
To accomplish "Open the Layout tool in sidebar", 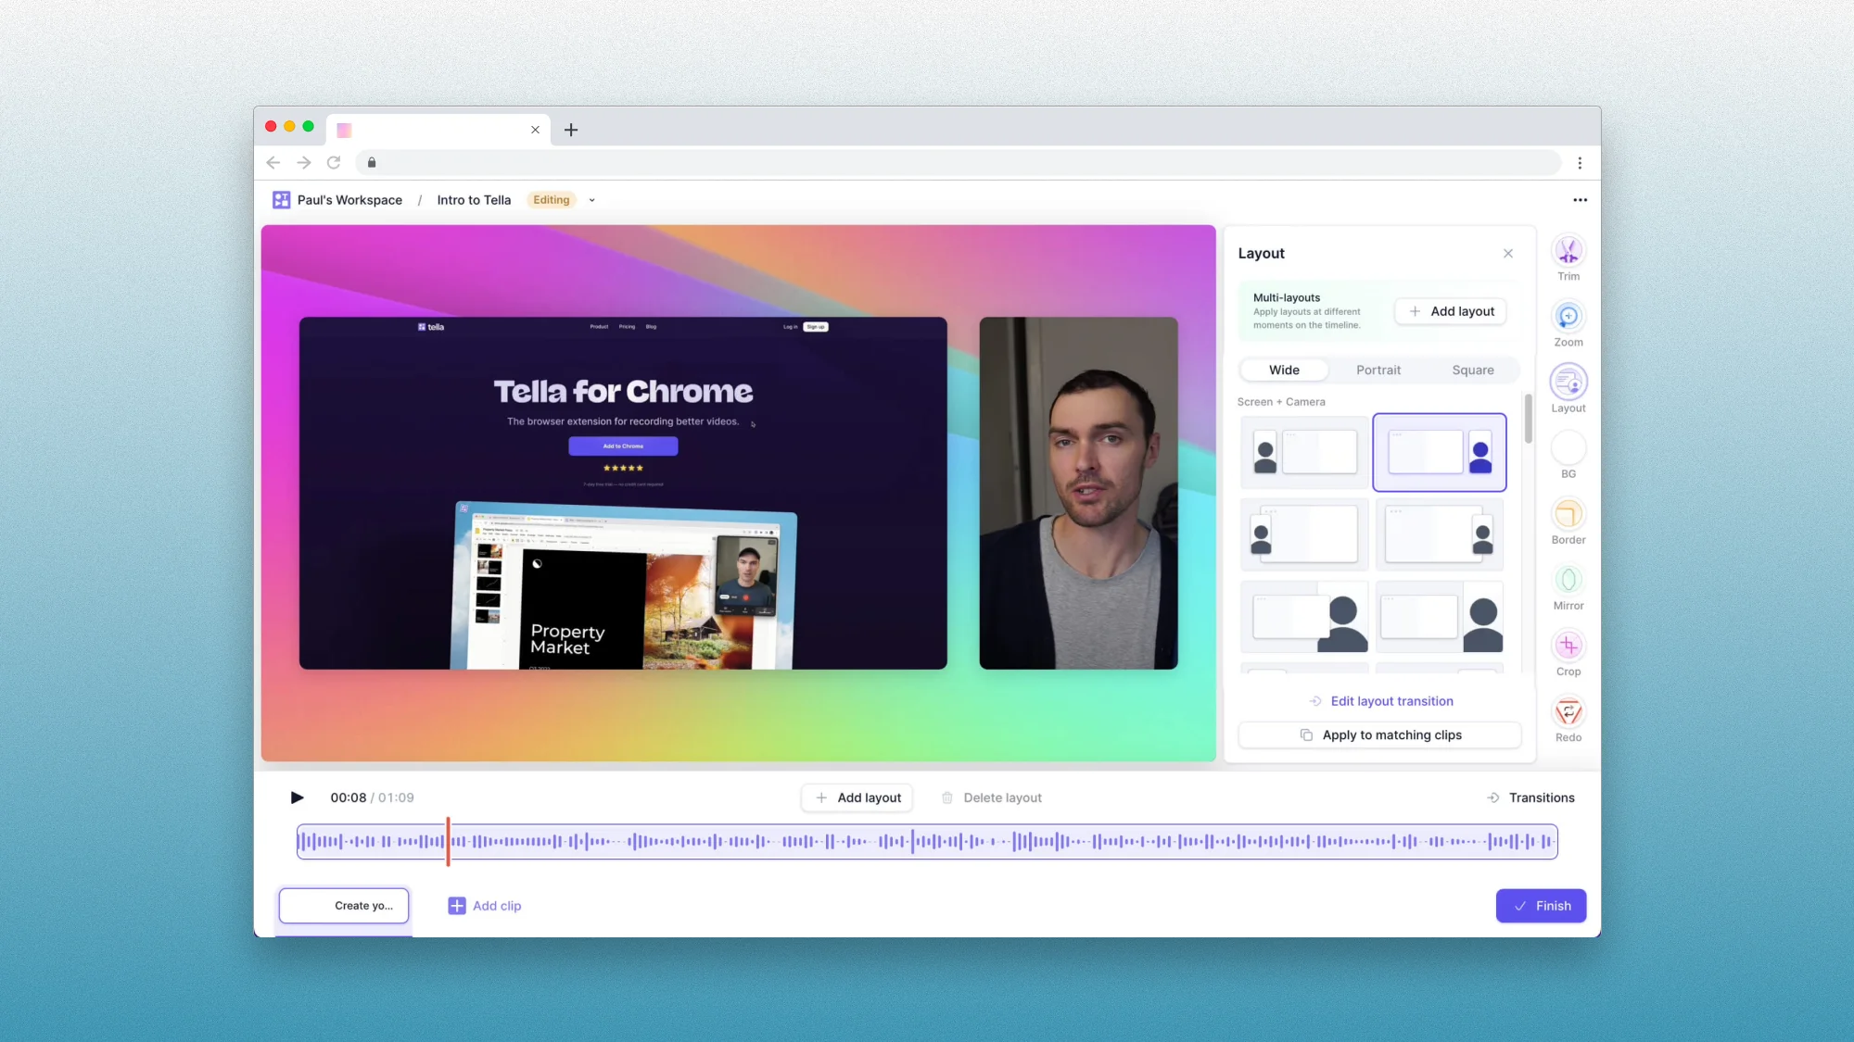I will 1568,383.
